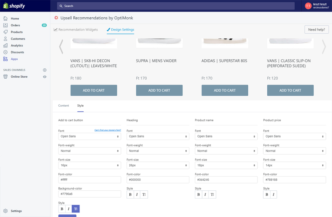
Task: Add VANS CLASSIC SLIP-ON to cart
Action: (x=290, y=90)
